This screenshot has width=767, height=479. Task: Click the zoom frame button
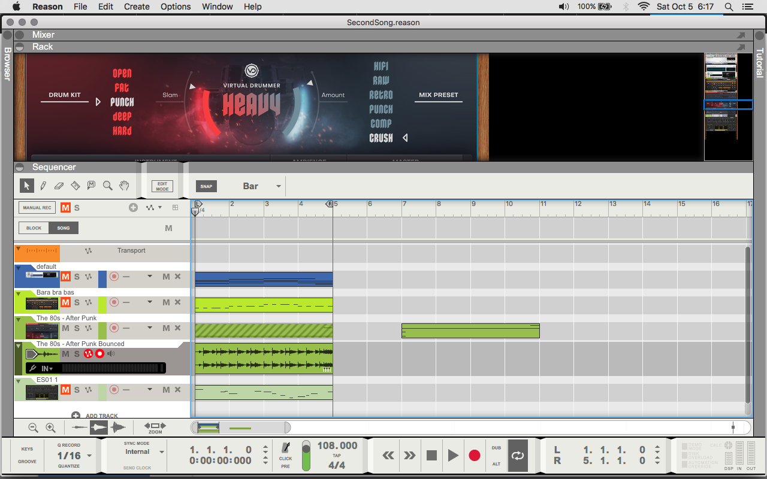point(155,428)
